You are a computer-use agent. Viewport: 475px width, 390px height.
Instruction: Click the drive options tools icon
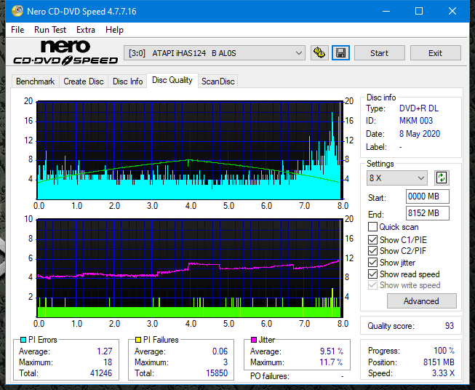click(319, 53)
